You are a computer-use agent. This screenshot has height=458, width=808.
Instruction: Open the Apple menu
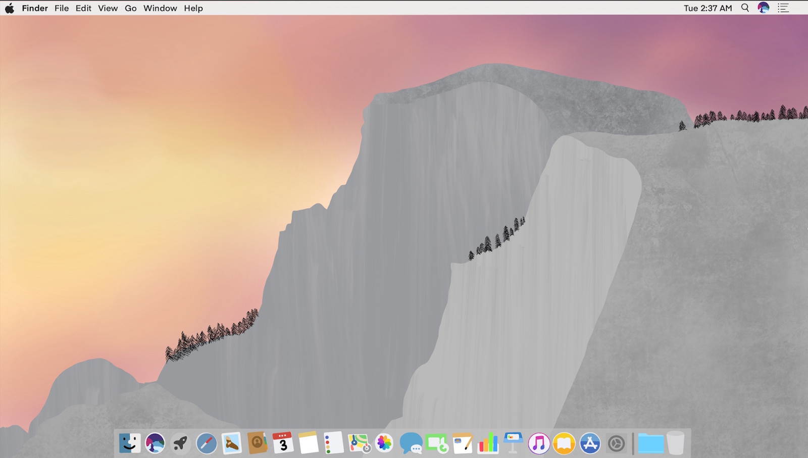coord(10,8)
